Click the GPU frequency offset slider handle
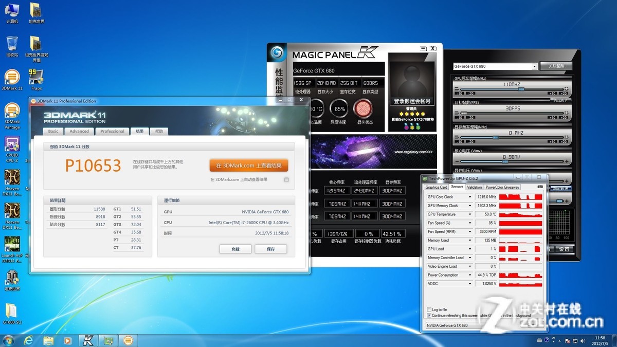 pos(521,89)
